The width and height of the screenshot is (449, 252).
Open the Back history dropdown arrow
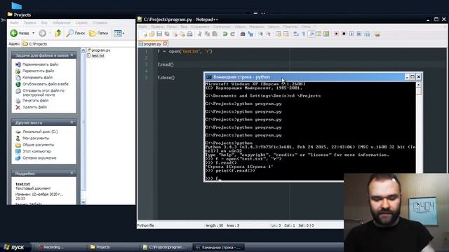(33, 33)
